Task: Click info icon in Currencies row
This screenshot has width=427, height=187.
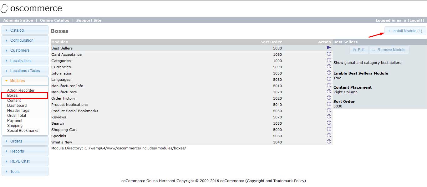Action: [x=329, y=66]
